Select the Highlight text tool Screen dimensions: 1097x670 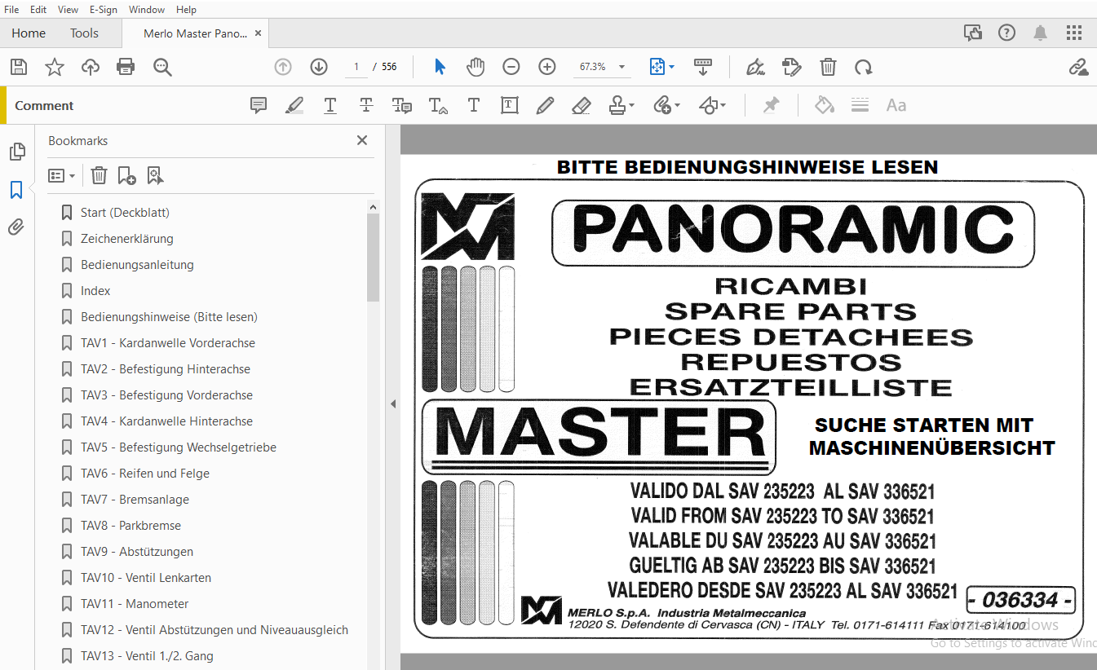pyautogui.click(x=294, y=105)
